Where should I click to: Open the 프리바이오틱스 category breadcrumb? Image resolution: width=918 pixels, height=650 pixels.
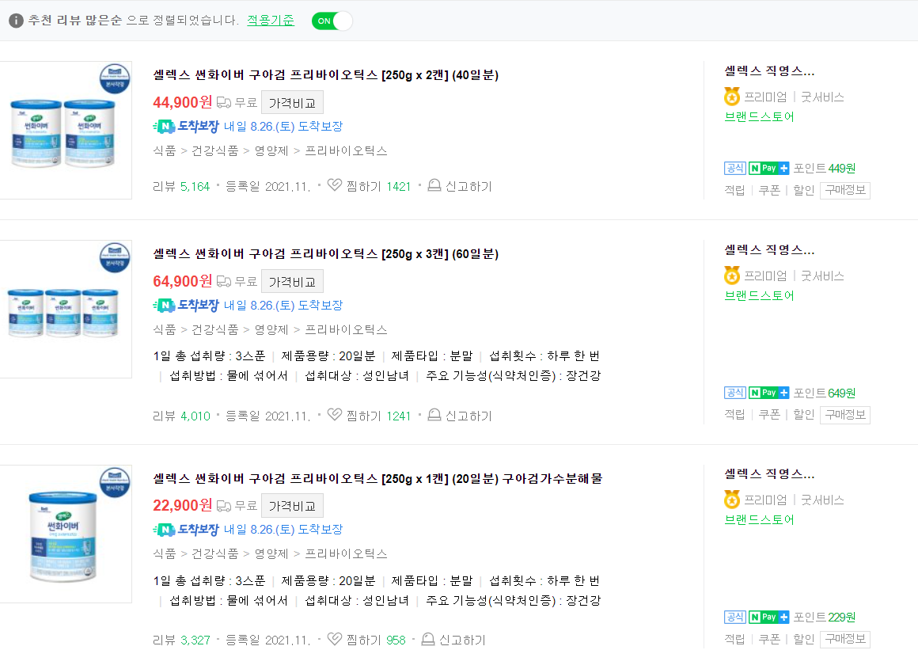tap(346, 150)
